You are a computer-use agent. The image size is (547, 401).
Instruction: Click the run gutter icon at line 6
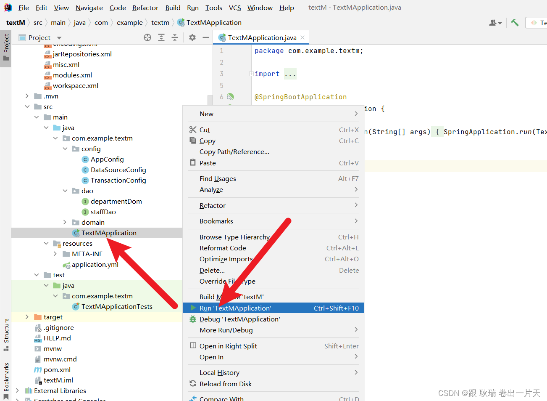[x=230, y=97]
